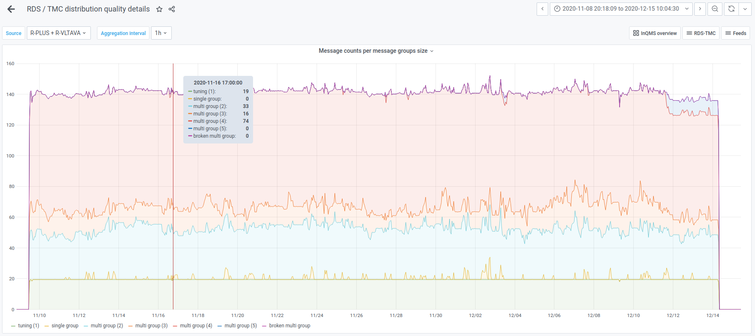Toggle the multi group (3) legend series

[x=151, y=326]
